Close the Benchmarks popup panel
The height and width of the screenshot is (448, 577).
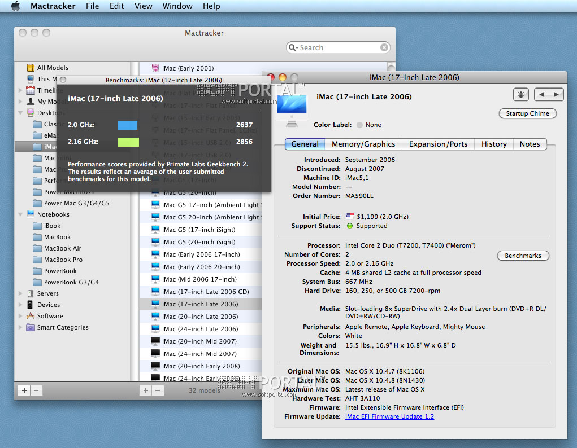tap(63, 80)
